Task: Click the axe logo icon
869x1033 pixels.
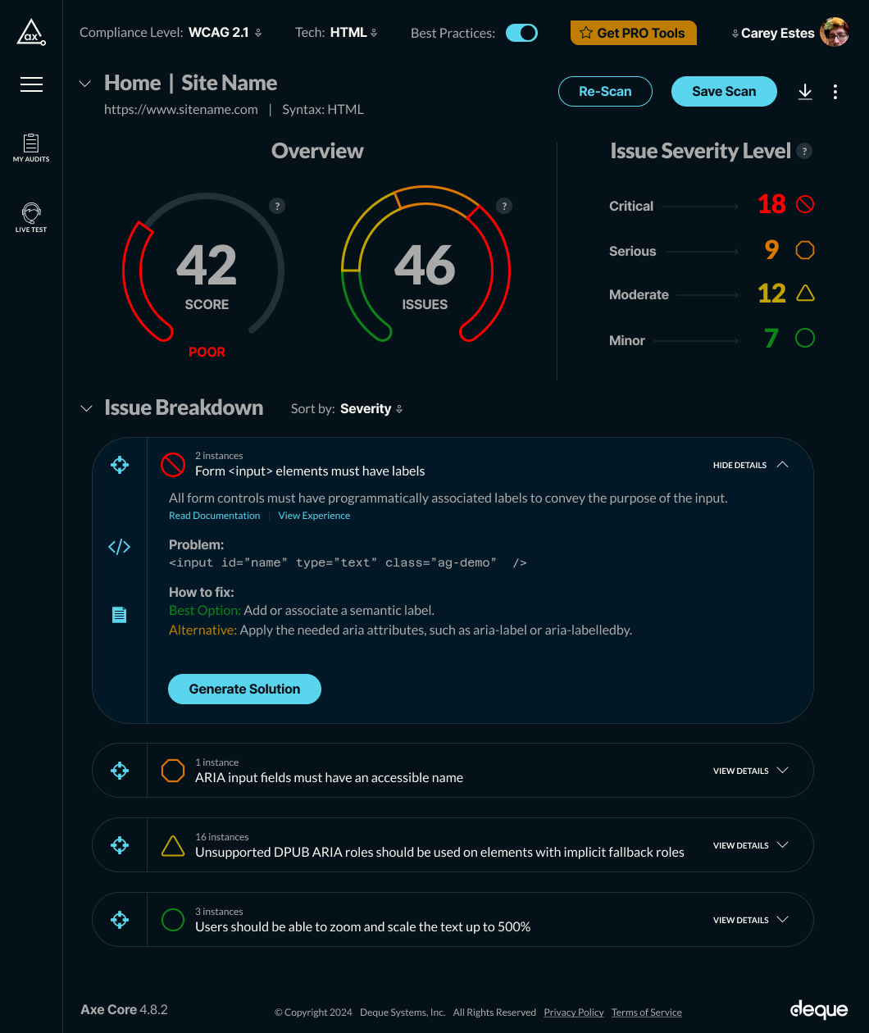Action: [x=31, y=32]
